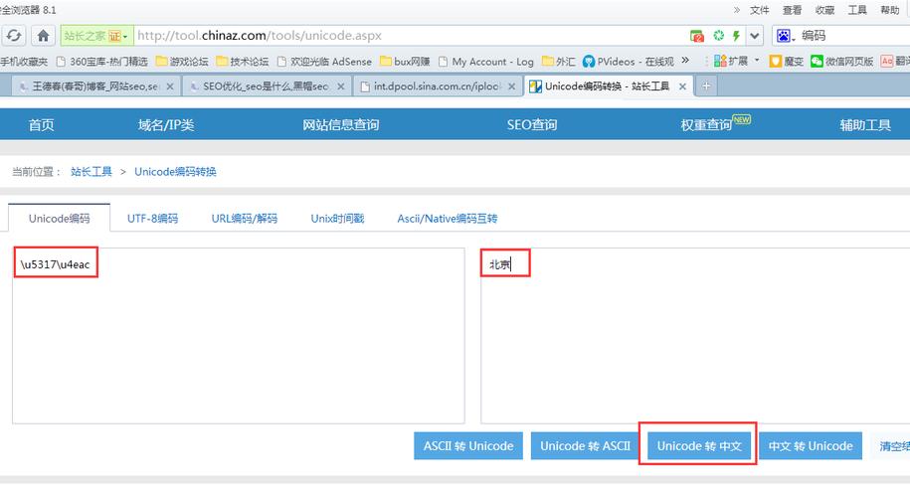Click the browser refresh icon
Viewport: 910px width, 497px height.
14,36
